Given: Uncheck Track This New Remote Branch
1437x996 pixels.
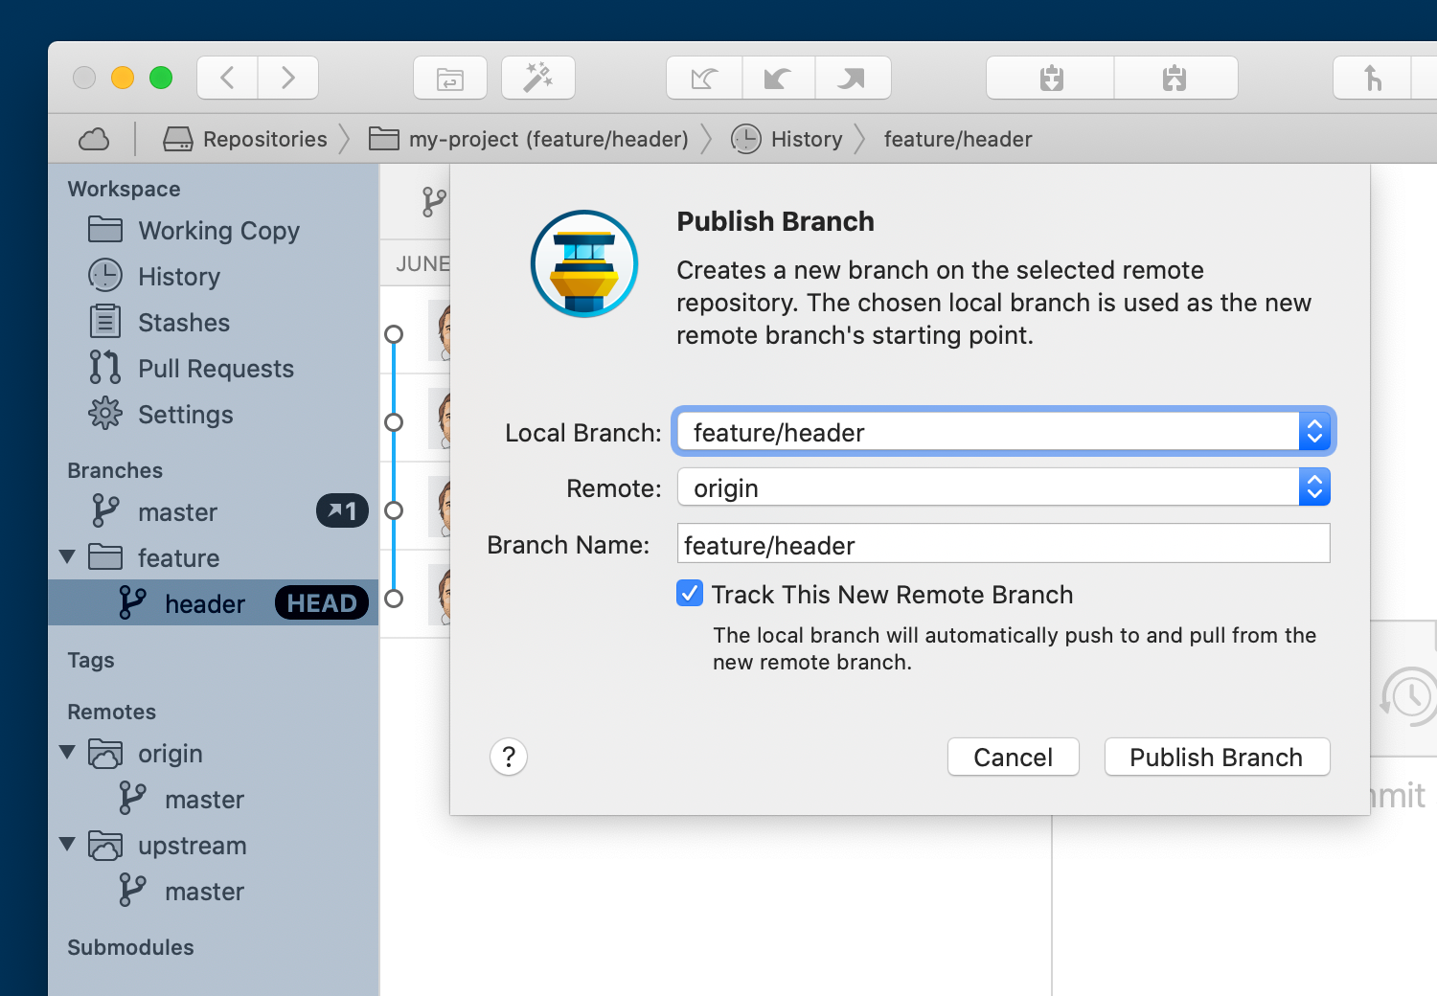Looking at the screenshot, I should coord(689,593).
